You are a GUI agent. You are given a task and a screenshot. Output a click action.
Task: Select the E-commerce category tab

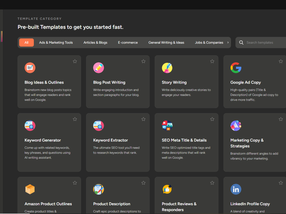point(128,43)
